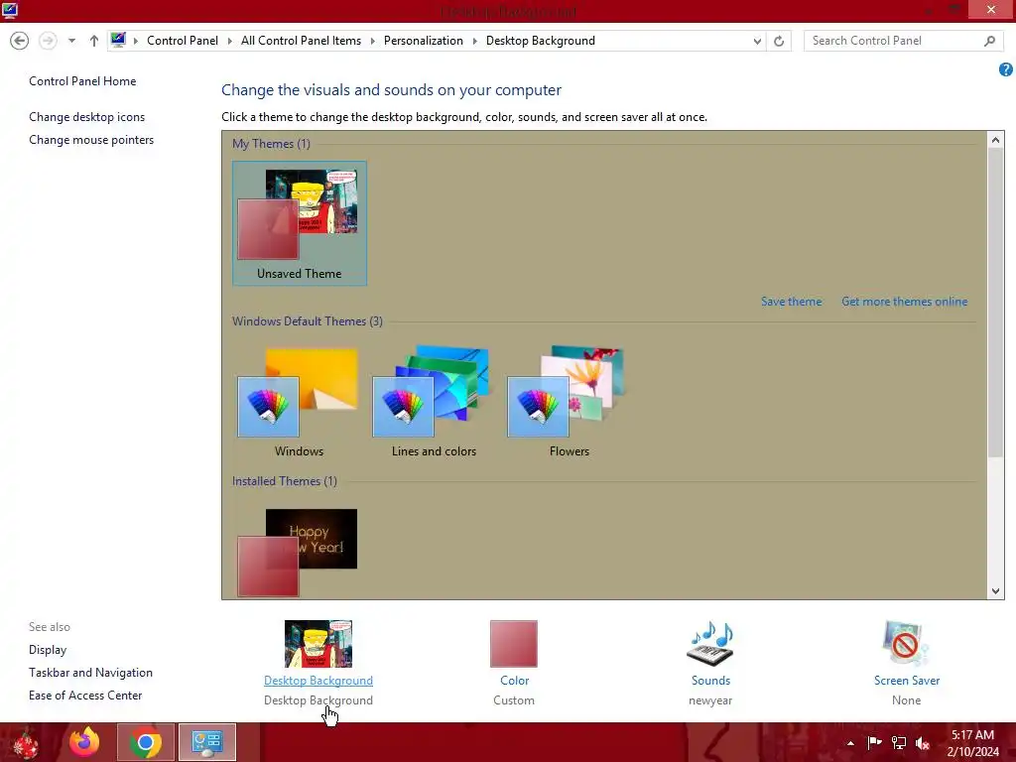
Task: Select Desktop Background breadcrumb
Action: tap(541, 40)
